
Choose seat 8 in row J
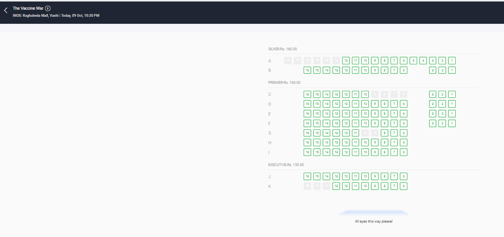pos(385,176)
